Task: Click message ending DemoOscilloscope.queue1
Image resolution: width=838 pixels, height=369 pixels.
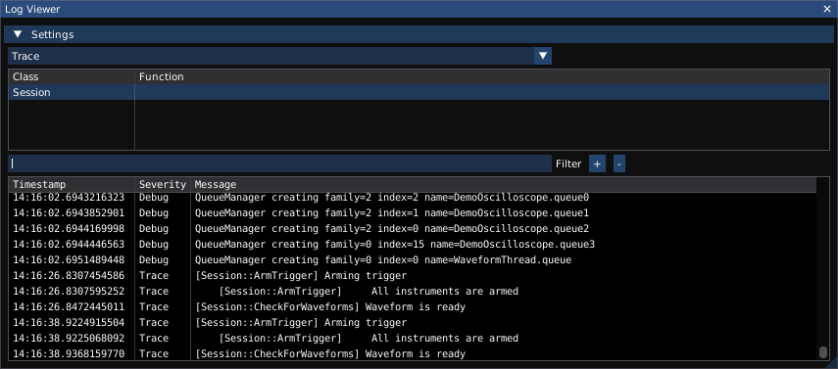Action: tap(392, 213)
